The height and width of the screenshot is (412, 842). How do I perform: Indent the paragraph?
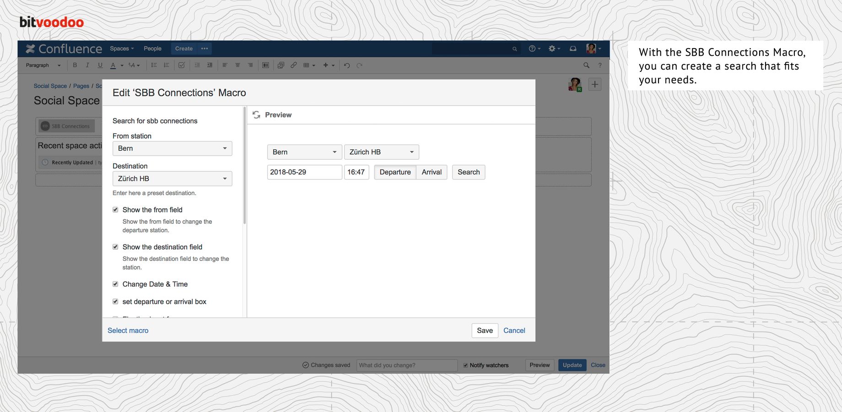point(210,65)
